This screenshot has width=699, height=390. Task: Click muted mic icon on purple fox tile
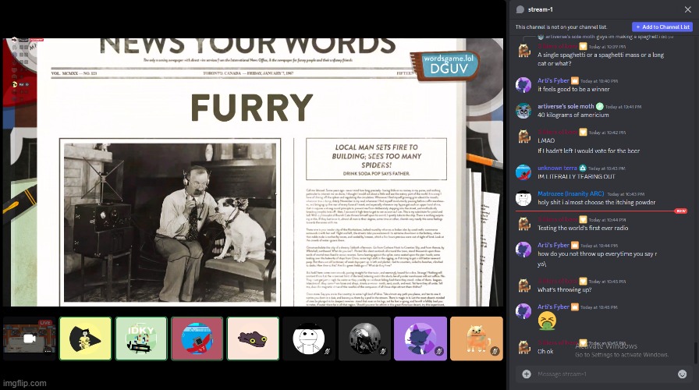438,352
